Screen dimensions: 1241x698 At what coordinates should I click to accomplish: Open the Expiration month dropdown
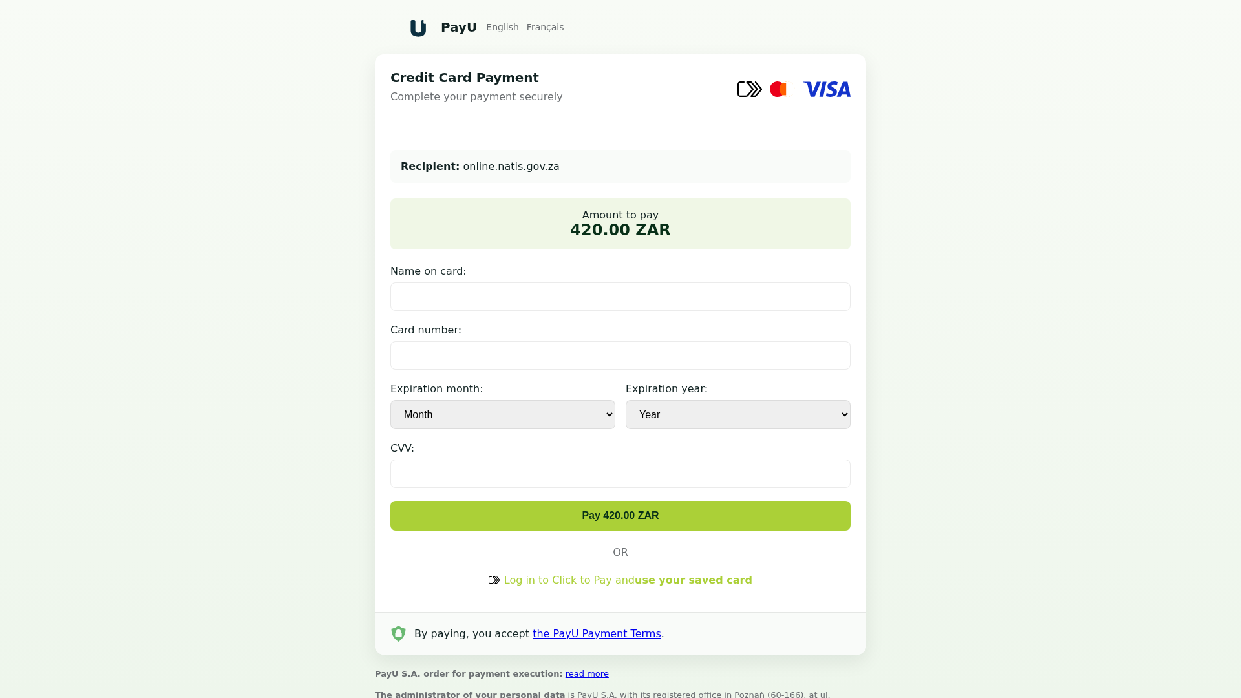click(502, 414)
